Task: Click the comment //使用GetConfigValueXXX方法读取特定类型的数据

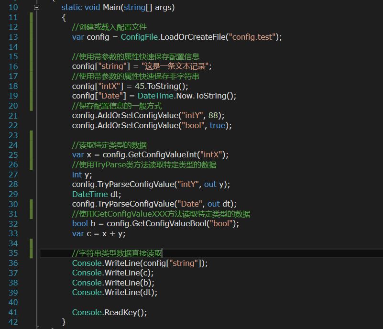Action: [161, 214]
